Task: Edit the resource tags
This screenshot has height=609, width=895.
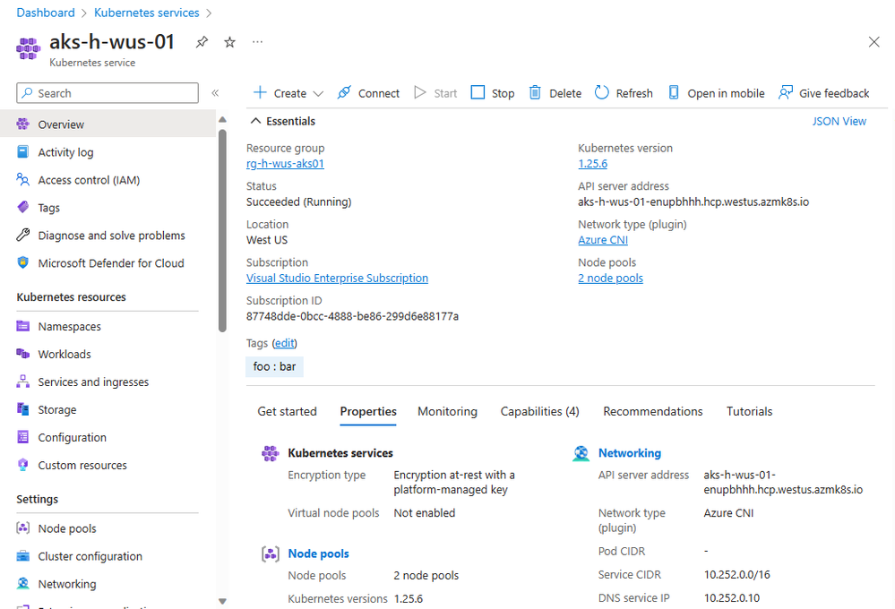Action: click(x=284, y=343)
